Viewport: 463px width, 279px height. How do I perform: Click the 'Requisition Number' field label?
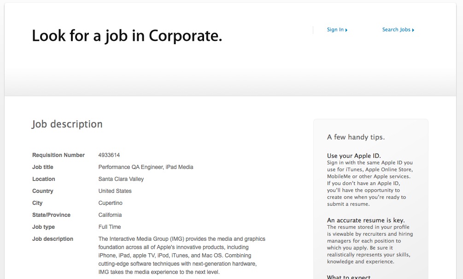pyautogui.click(x=59, y=155)
